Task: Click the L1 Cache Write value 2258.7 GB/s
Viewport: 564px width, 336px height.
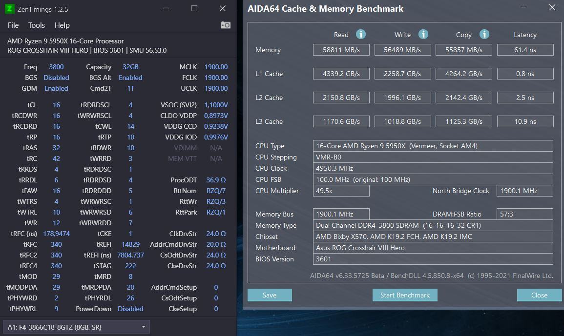Action: tap(402, 74)
